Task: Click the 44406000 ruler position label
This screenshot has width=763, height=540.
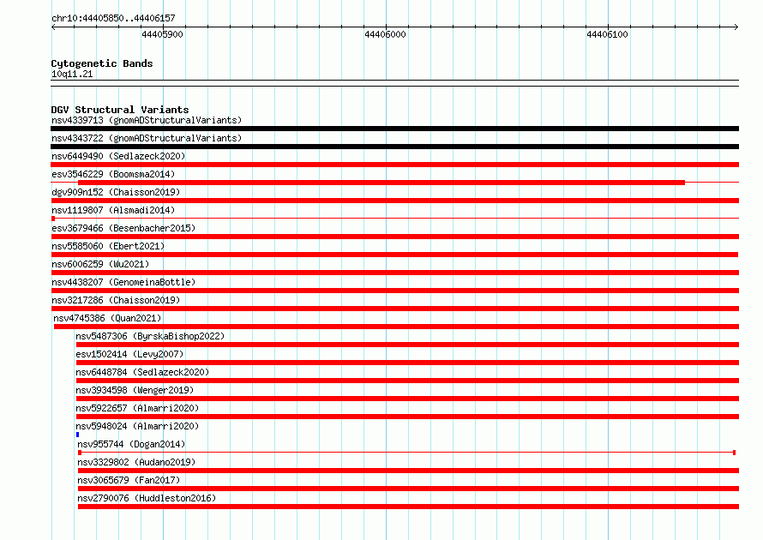Action: pyautogui.click(x=385, y=34)
